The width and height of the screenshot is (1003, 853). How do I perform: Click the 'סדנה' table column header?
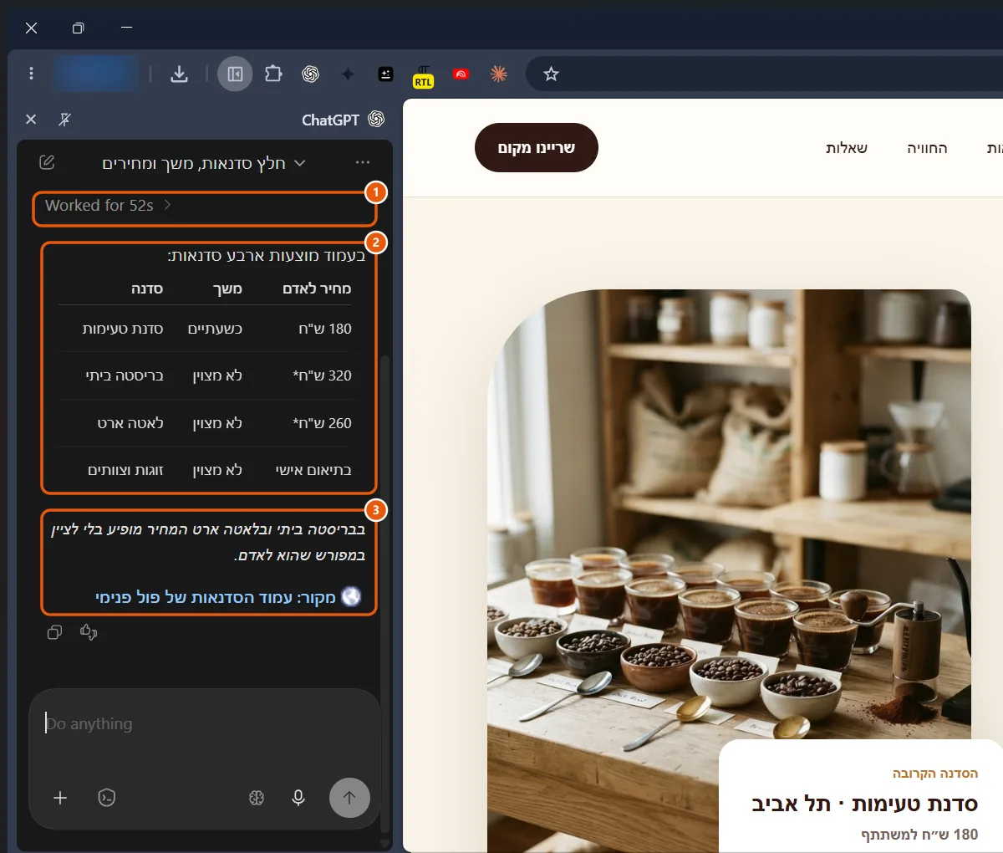[x=147, y=289]
